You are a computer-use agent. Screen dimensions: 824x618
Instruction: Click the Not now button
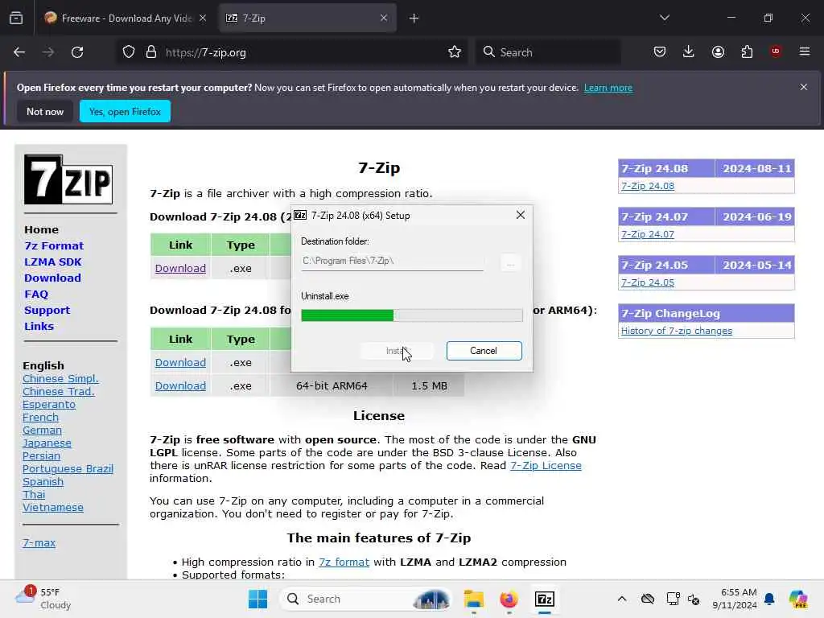point(45,111)
